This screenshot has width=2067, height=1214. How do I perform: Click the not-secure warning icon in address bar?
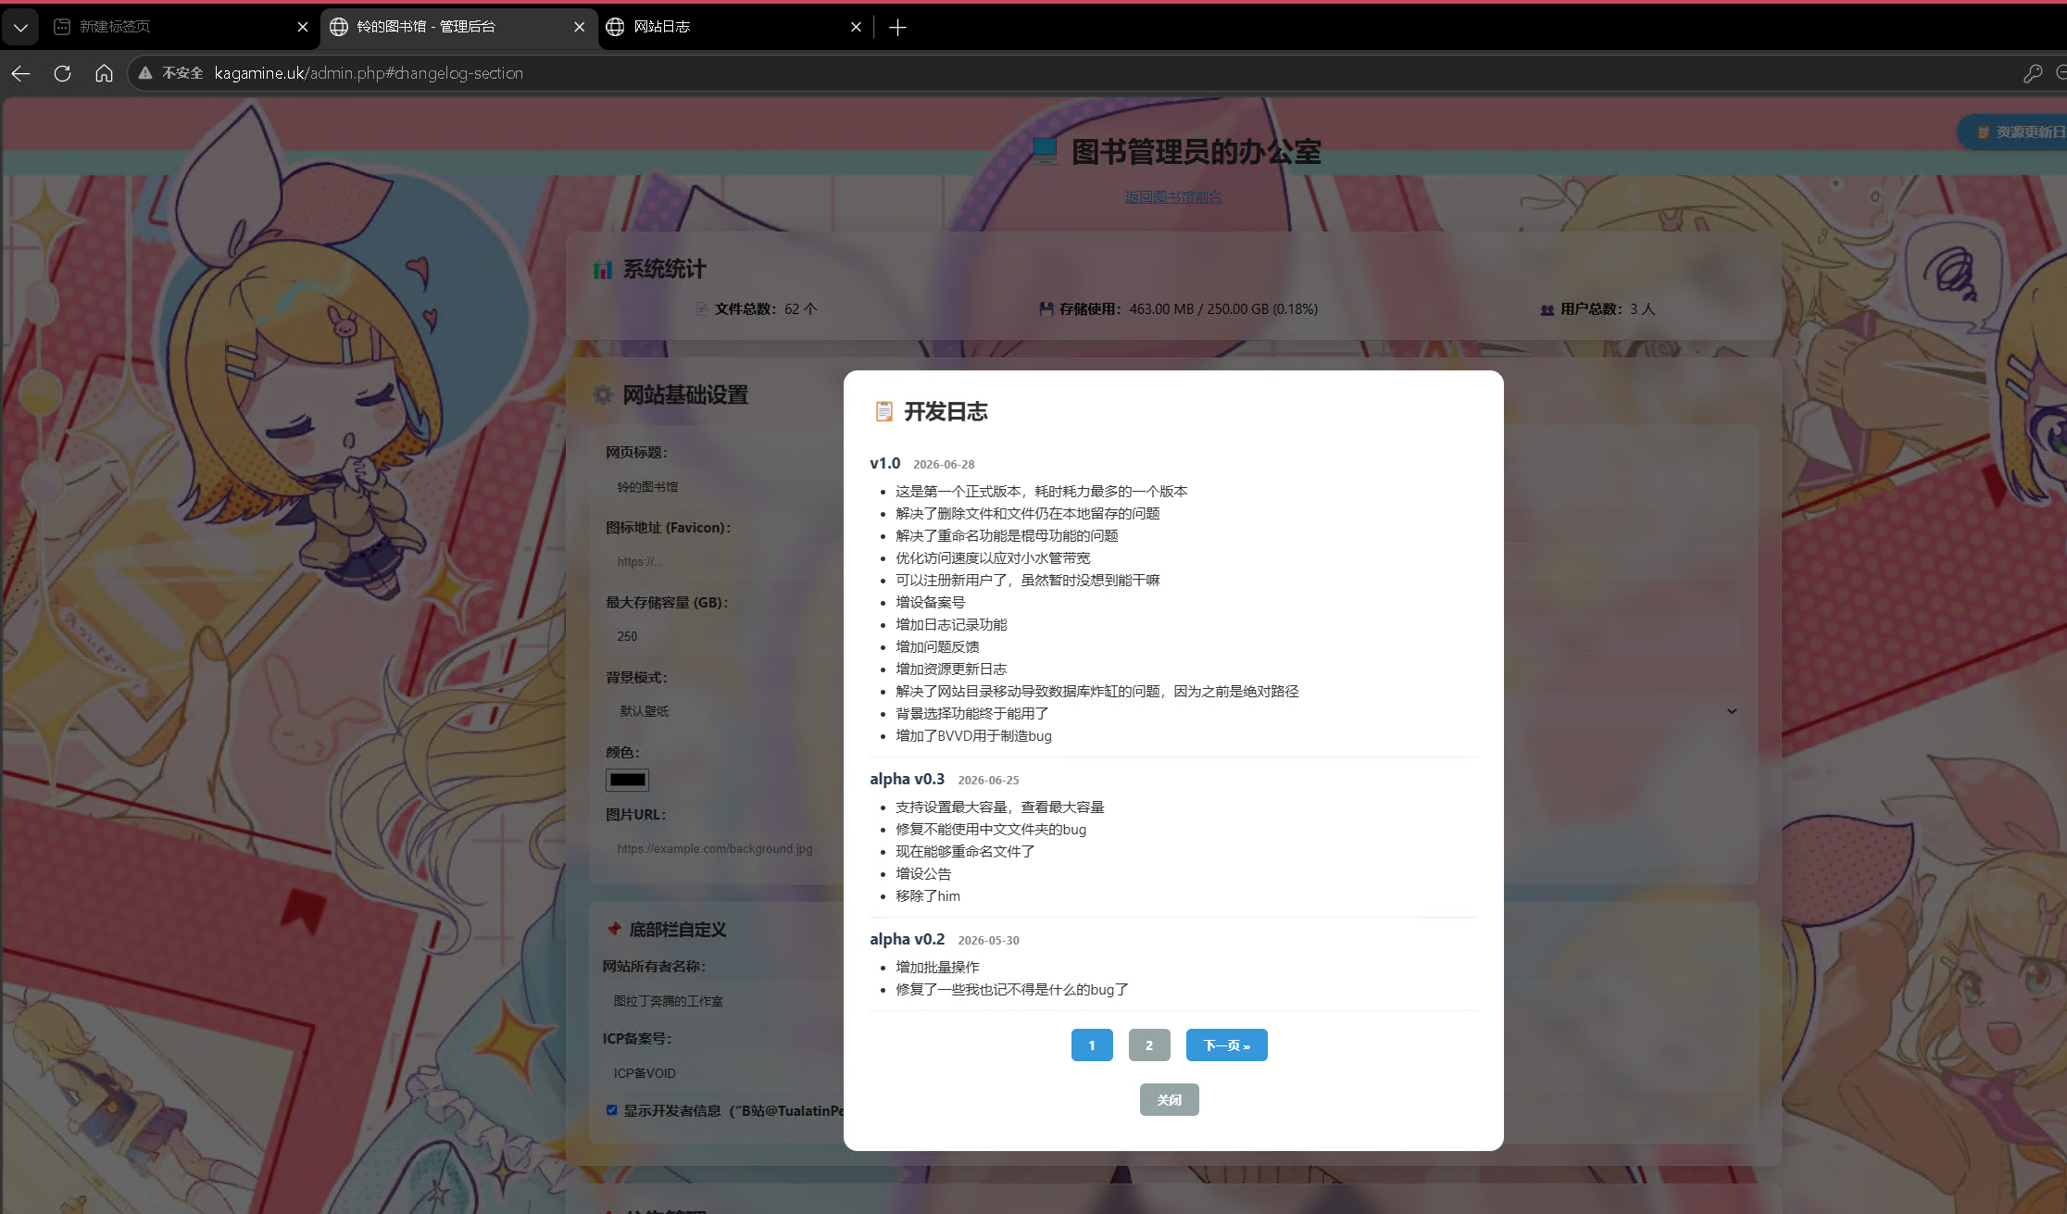click(x=145, y=73)
